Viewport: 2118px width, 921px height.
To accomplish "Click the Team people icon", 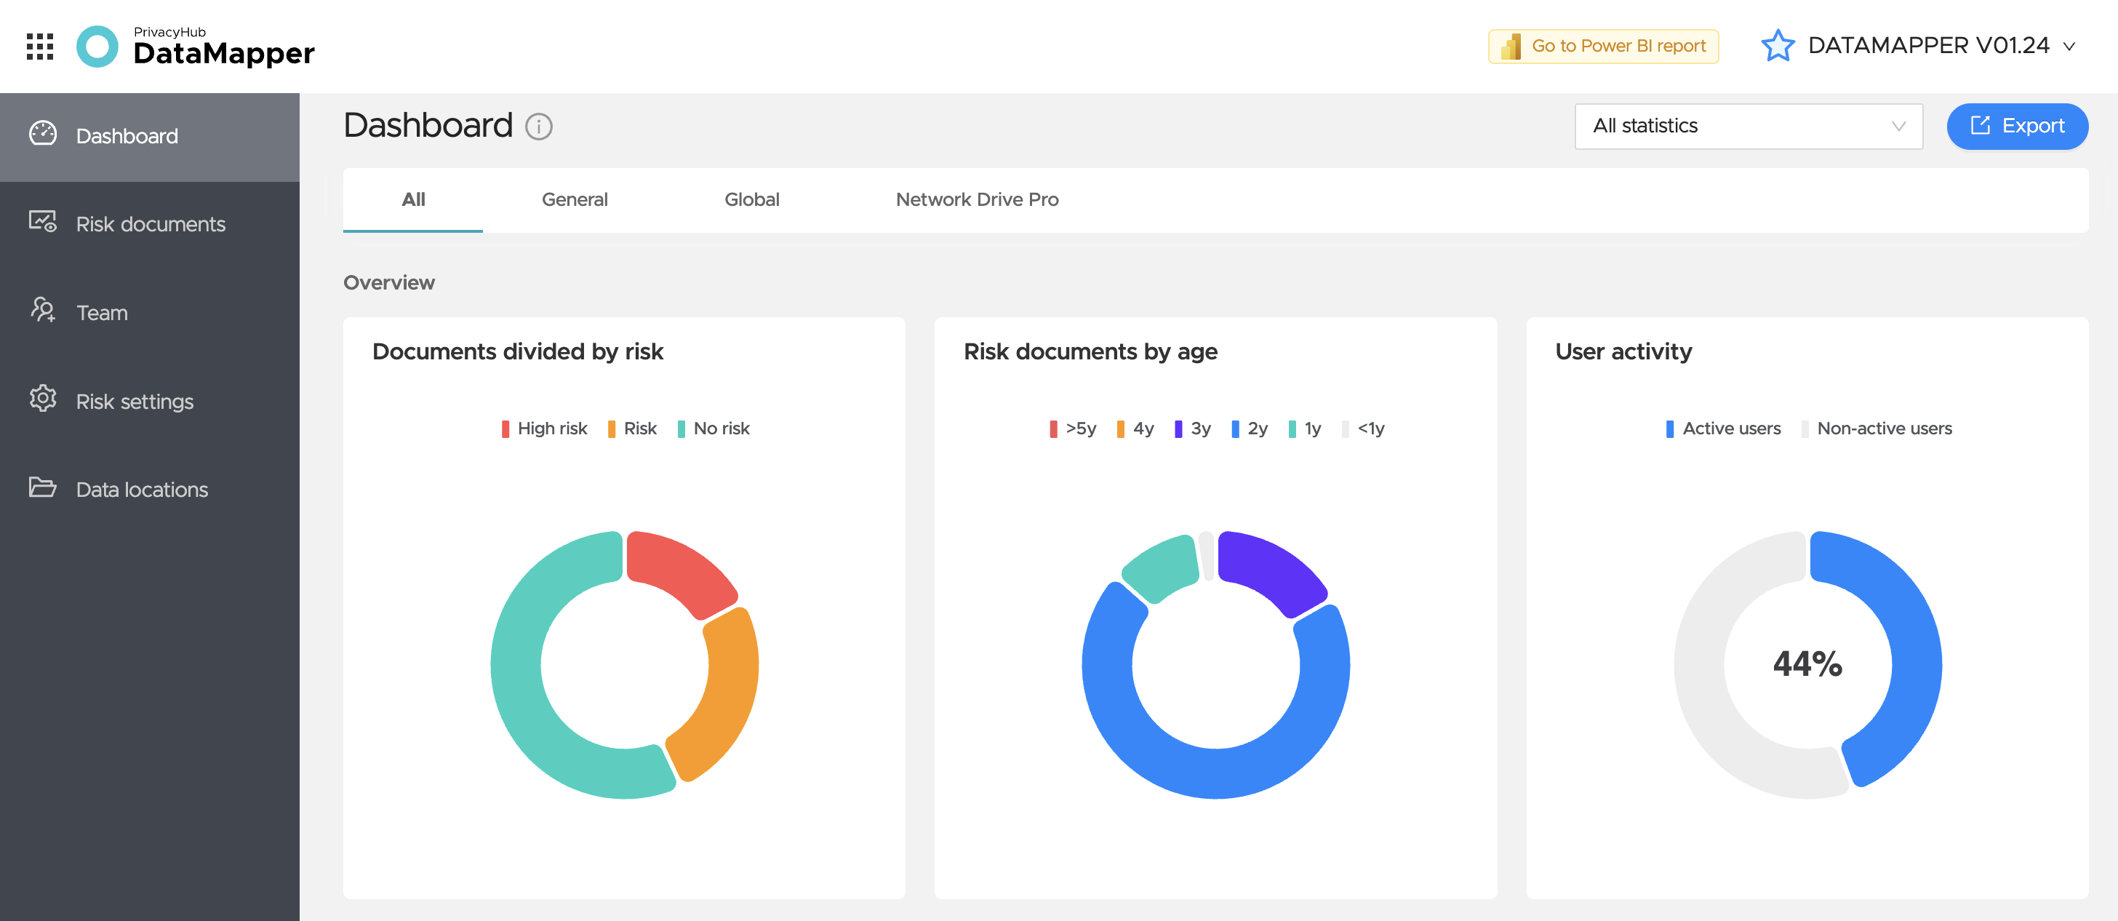I will click(43, 310).
